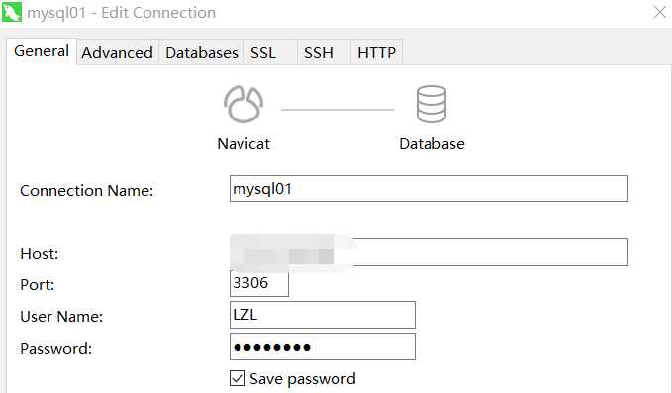Click the Database text under the cylinder

click(x=432, y=144)
